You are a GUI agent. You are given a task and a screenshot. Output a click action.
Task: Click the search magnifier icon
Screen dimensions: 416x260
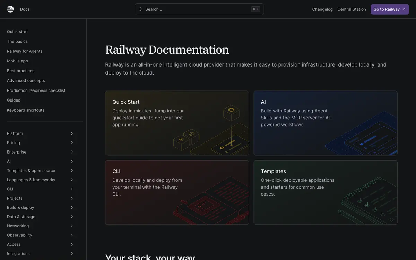click(141, 9)
